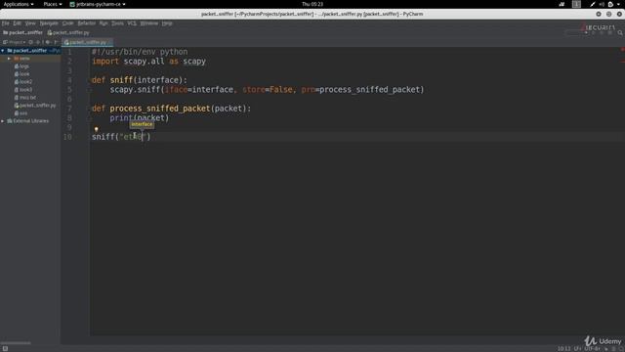Click the packet_sniffer breadcrumb in the navigation bar

(23, 32)
